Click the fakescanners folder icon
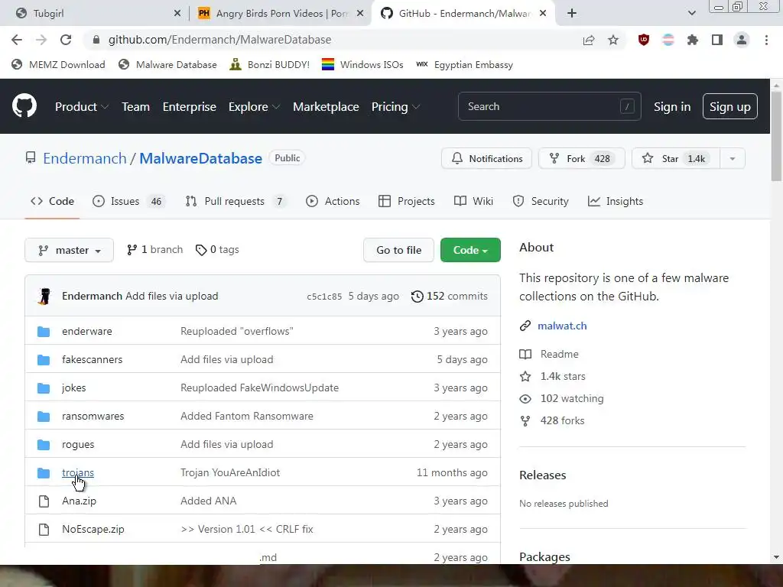Screen dimensions: 783x587 44,360
